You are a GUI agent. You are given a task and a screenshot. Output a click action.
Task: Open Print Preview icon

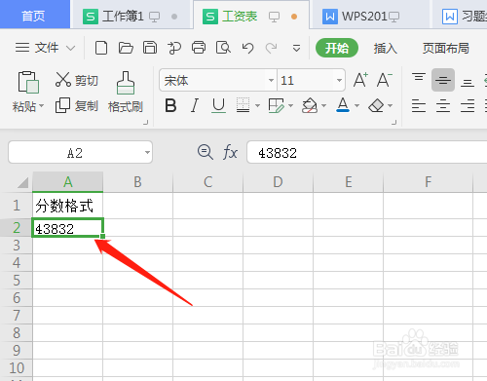[223, 48]
